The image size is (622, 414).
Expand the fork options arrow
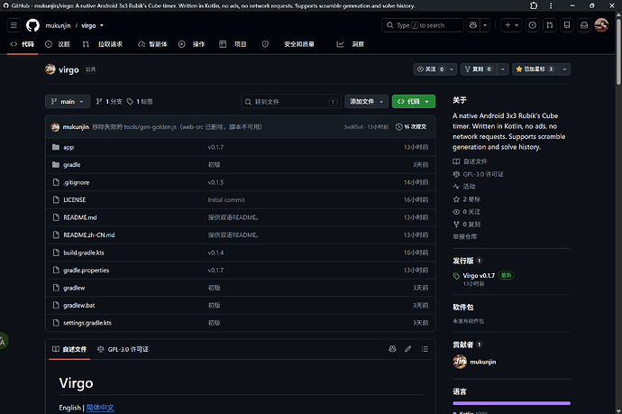coord(503,69)
